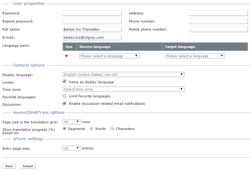Click into the Password field
Viewport: 251px width, 171px height.
click(x=92, y=13)
